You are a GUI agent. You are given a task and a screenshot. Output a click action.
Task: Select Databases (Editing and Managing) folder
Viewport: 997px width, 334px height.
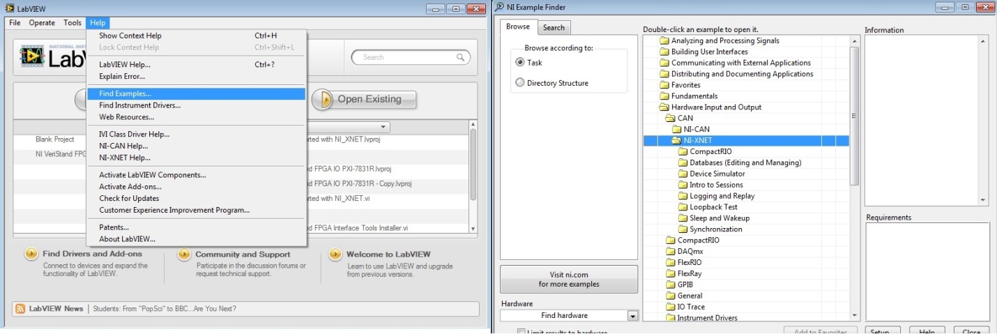tap(740, 162)
